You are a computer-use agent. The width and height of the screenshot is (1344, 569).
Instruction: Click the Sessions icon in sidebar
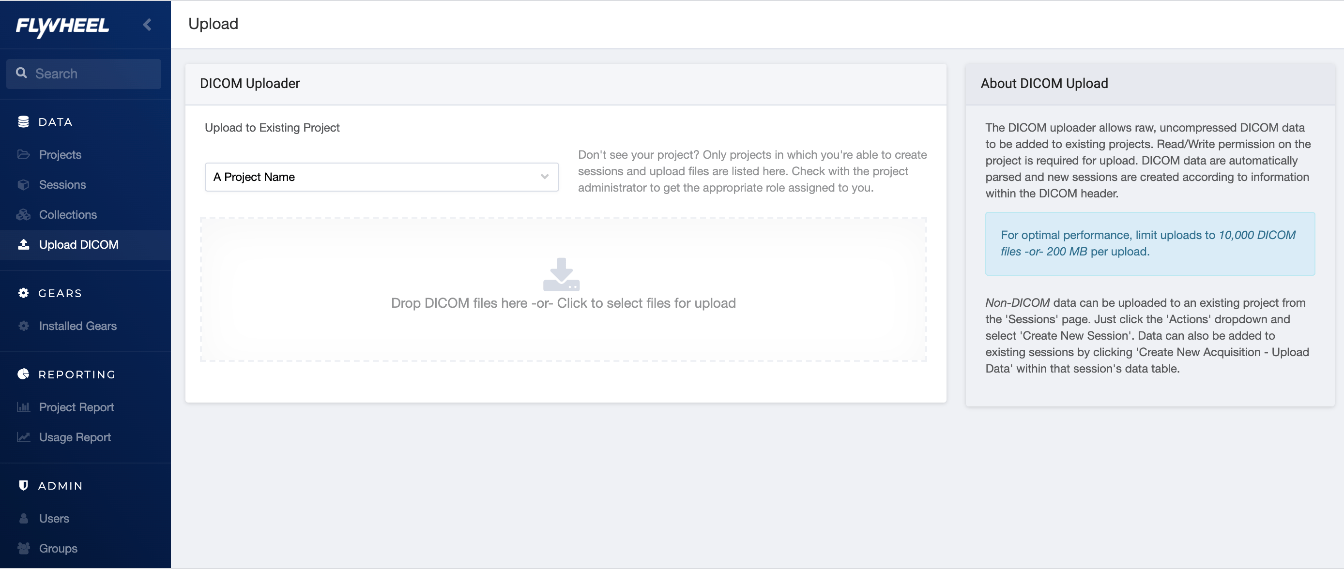tap(23, 185)
